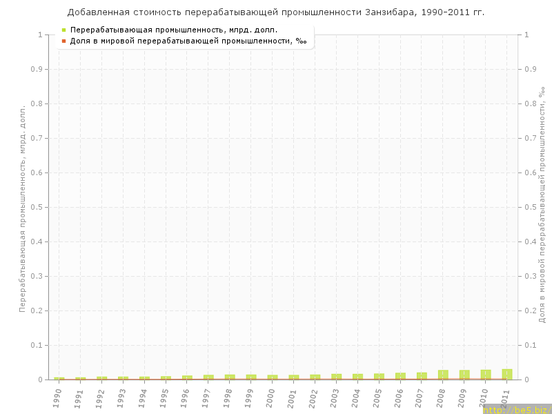Click the green legend marker for Перерабатывающая промышленность
The height and width of the screenshot is (414, 552).
pyautogui.click(x=63, y=30)
